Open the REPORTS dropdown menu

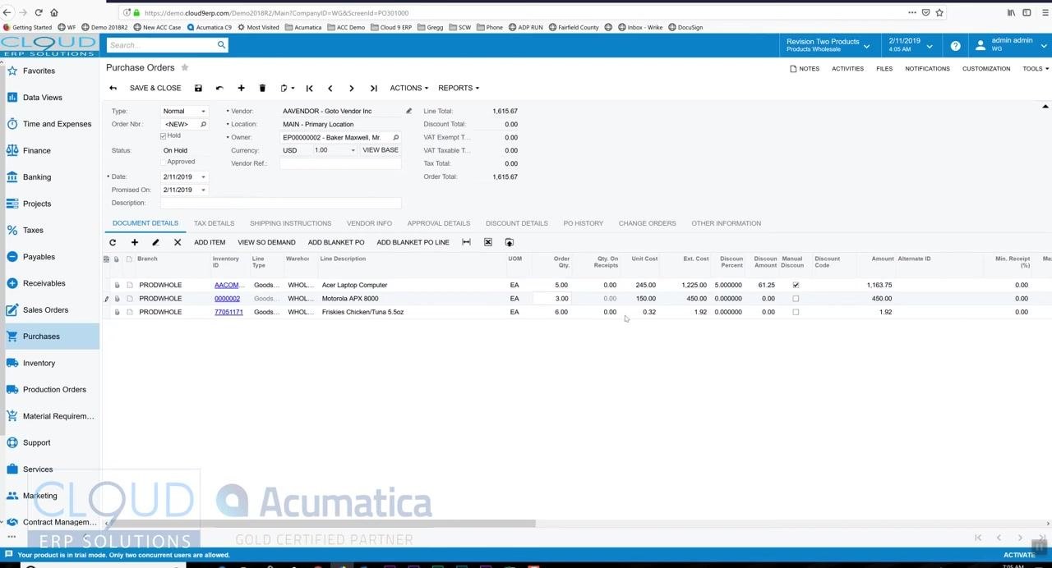pyautogui.click(x=459, y=88)
